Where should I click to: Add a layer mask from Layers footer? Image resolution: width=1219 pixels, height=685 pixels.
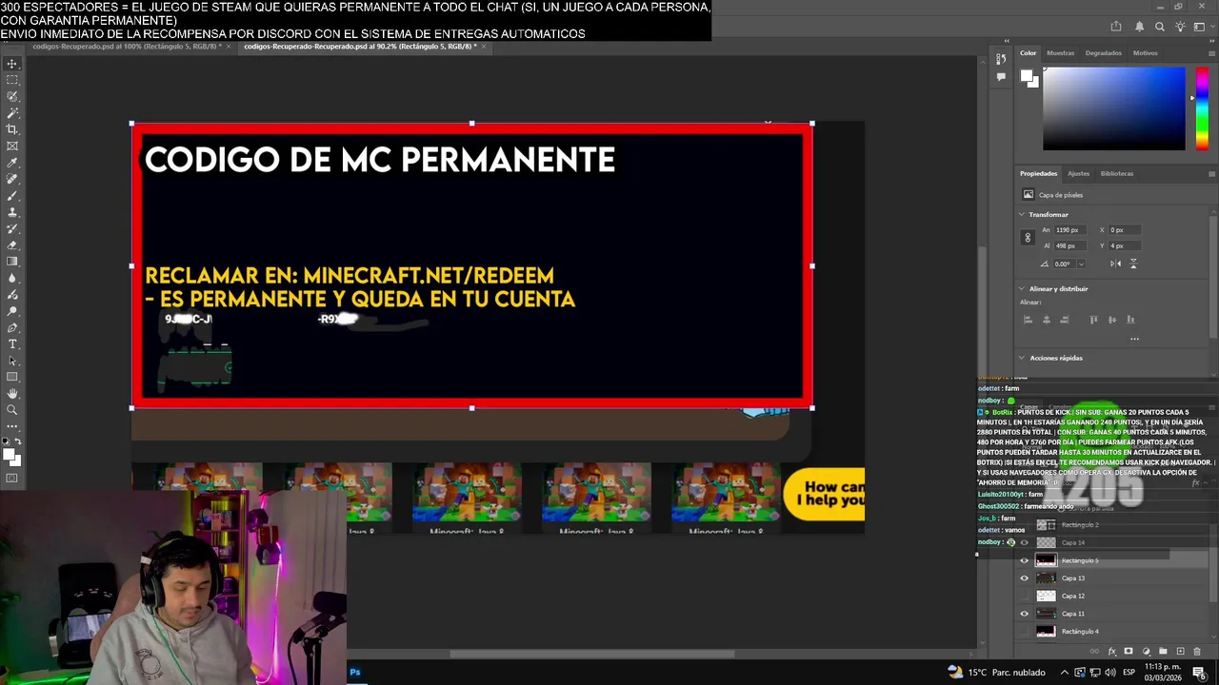1129,652
